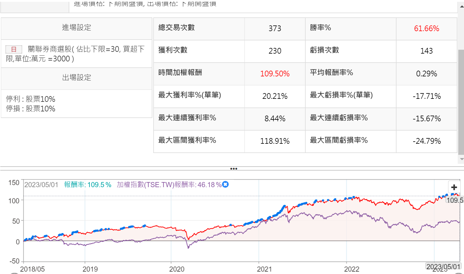Click the three-dot panel splitter handle
Viewport: 464px width, 274px height.
point(234,169)
